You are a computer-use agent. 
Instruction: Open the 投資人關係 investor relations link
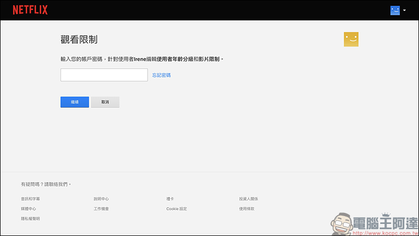tap(248, 199)
